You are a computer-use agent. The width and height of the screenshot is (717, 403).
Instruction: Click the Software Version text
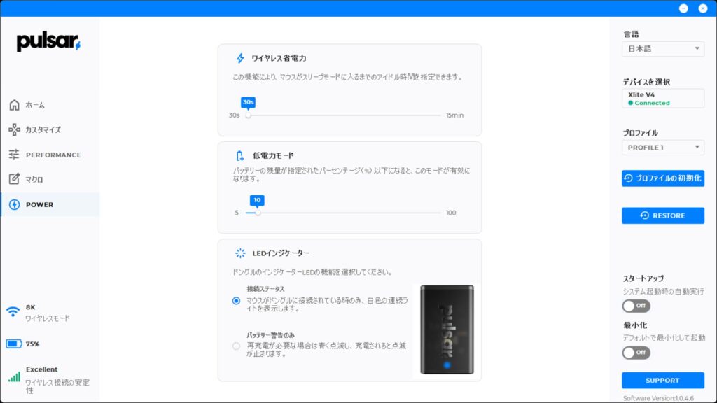pyautogui.click(x=658, y=398)
